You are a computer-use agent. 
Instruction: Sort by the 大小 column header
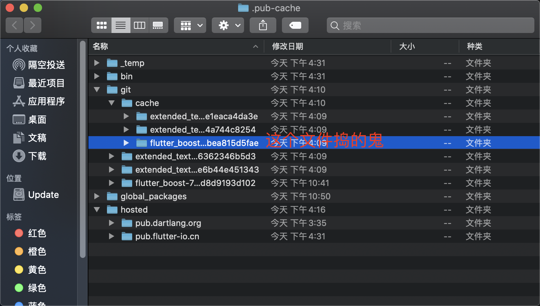pyautogui.click(x=425, y=46)
